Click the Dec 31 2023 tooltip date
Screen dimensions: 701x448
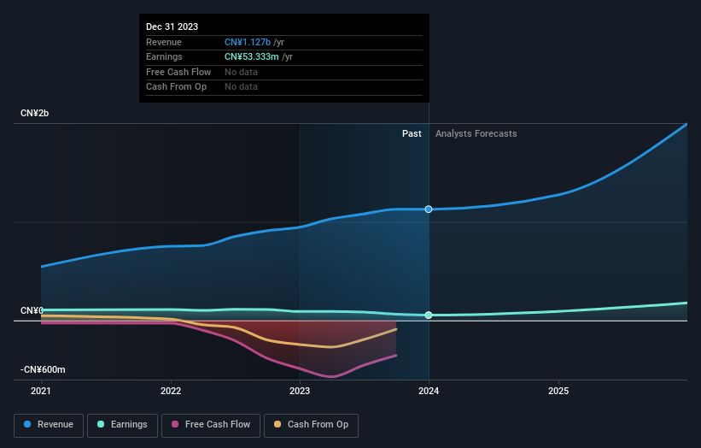pyautogui.click(x=172, y=27)
